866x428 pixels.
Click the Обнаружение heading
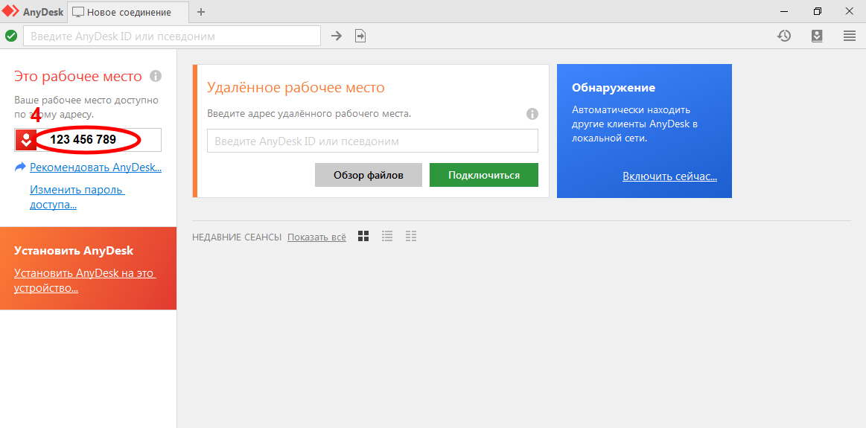tap(614, 88)
